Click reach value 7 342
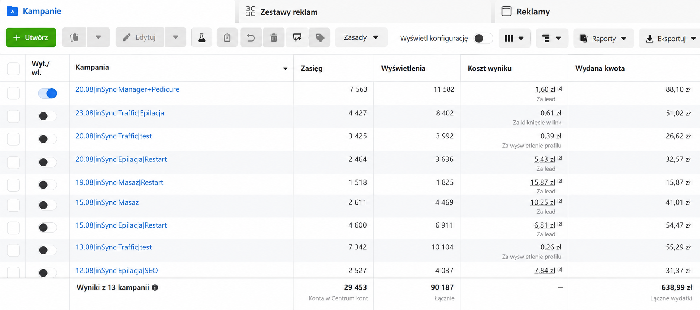Screen dimensions: 700x310 coord(357,247)
